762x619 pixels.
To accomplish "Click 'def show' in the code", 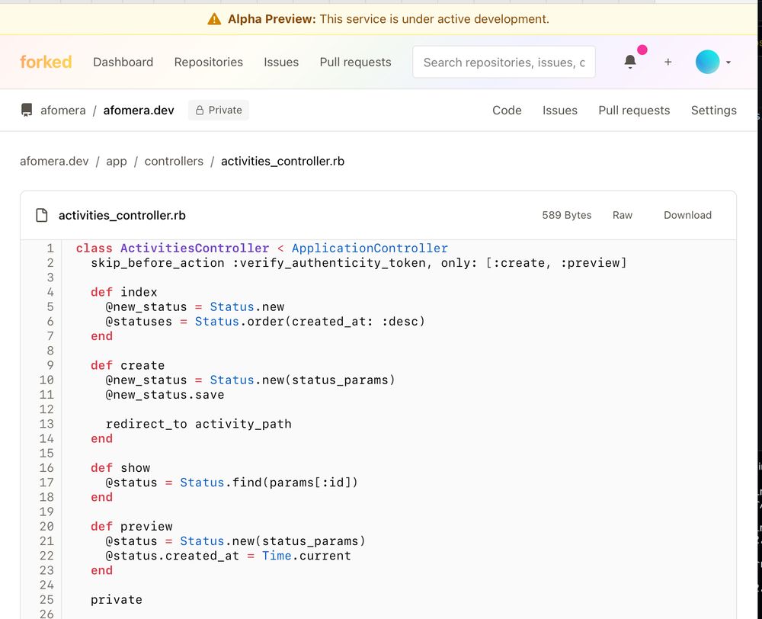I will pyautogui.click(x=120, y=468).
